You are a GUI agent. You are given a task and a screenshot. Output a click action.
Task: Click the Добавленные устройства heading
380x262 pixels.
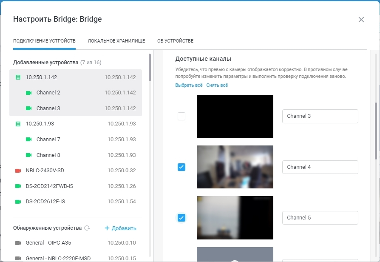(45, 63)
